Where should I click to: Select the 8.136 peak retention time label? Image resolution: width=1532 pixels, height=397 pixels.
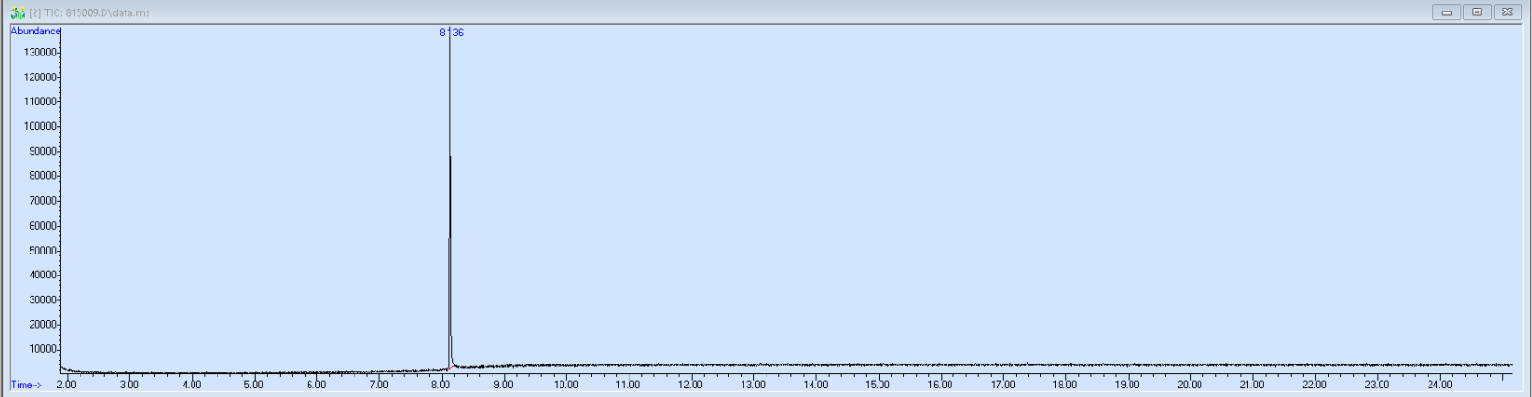pos(451,33)
